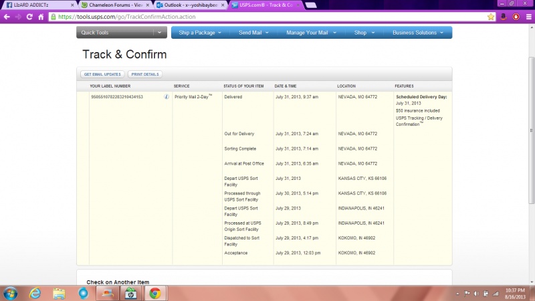Click the Chrome icon in taskbar
The width and height of the screenshot is (535, 301).
[155, 294]
